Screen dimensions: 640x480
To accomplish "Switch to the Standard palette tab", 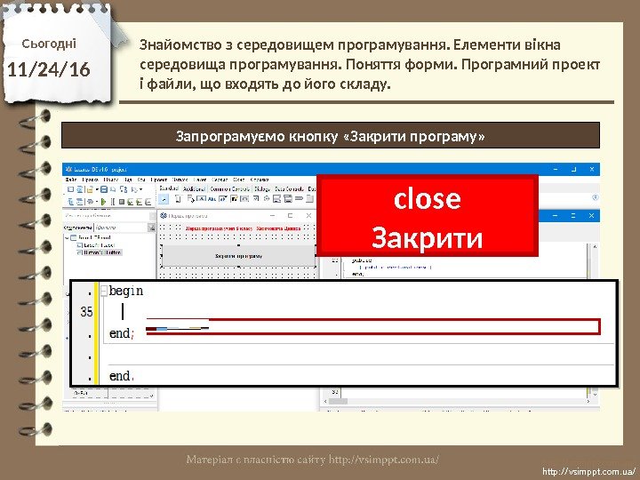I will point(169,188).
